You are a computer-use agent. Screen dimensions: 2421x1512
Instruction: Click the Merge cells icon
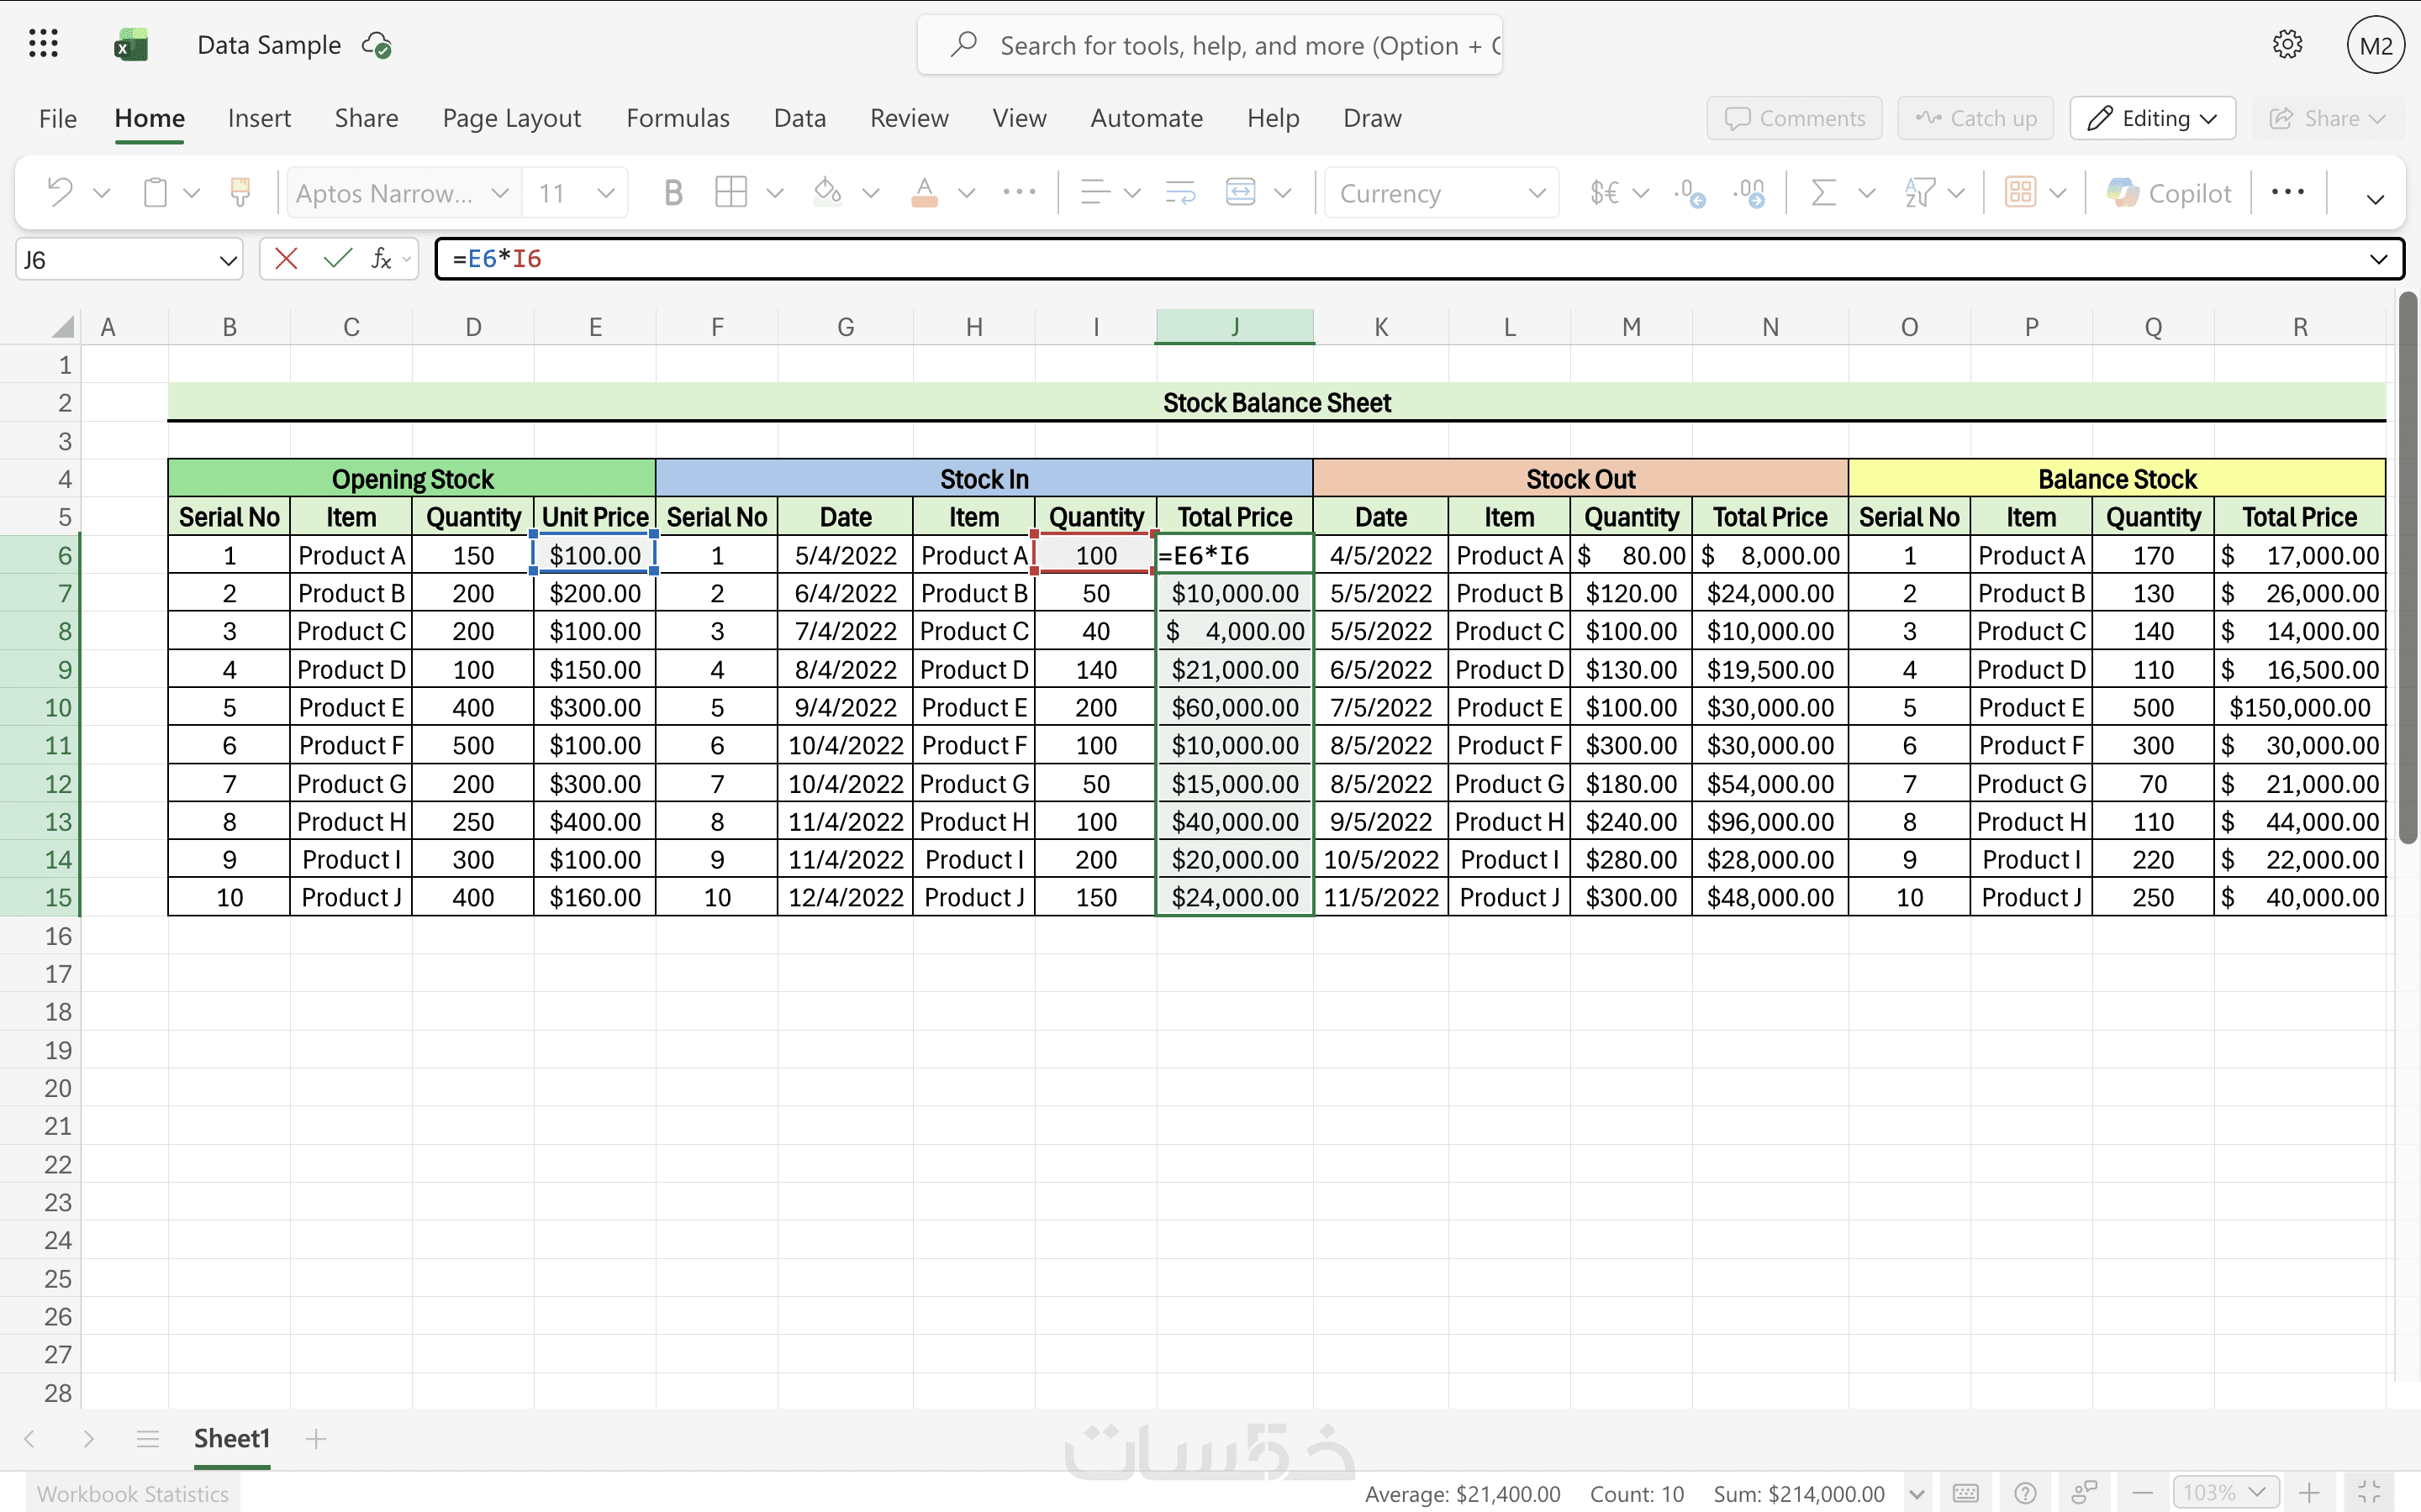(x=1241, y=192)
